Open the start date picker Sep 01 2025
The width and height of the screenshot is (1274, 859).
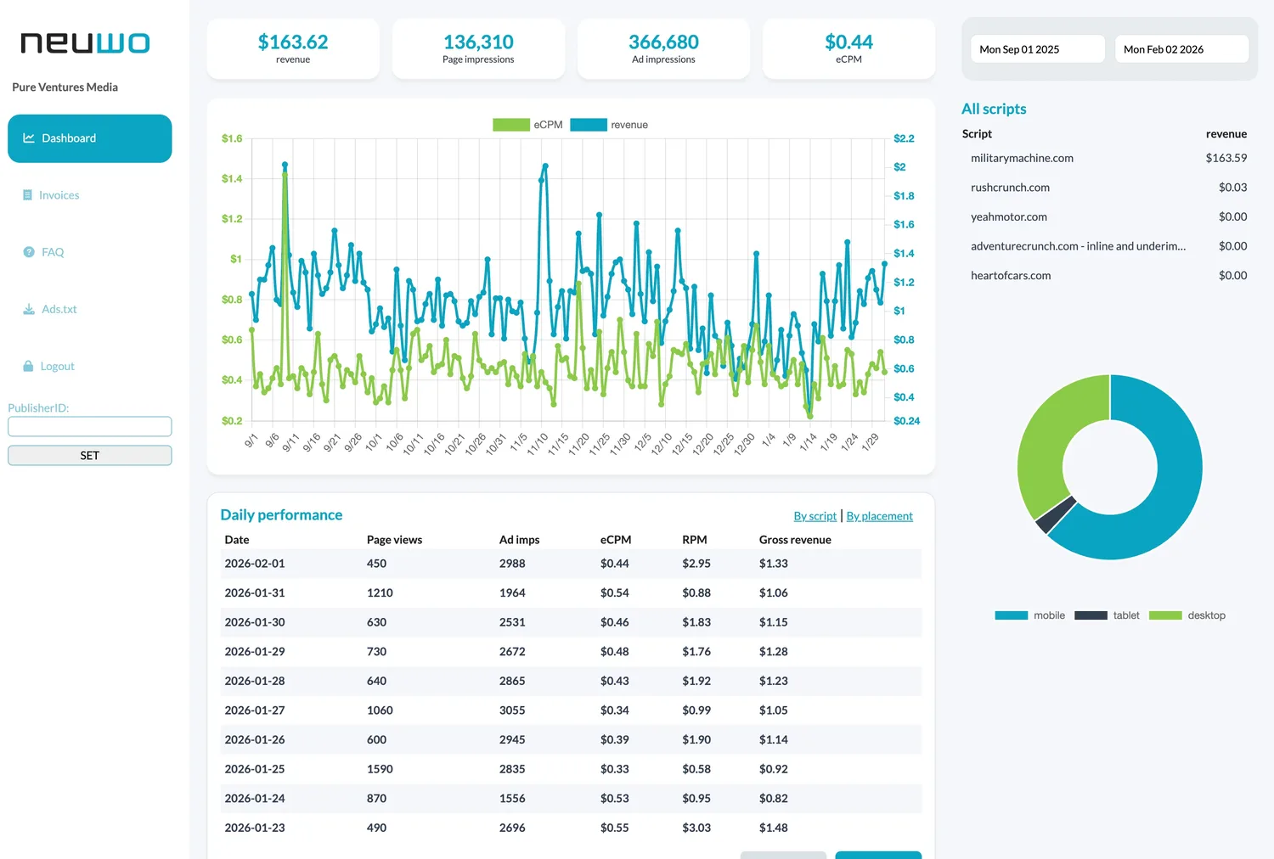1037,49
